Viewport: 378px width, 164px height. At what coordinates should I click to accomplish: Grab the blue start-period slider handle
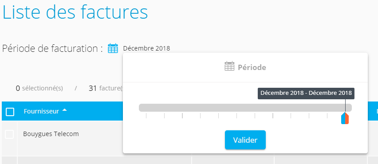[343, 118]
